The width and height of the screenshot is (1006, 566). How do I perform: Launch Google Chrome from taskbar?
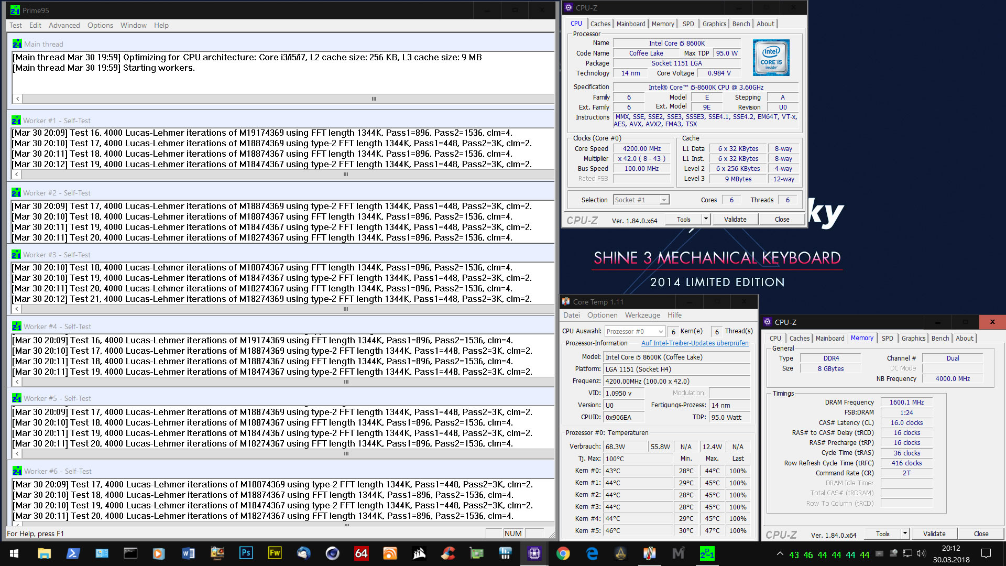point(563,553)
